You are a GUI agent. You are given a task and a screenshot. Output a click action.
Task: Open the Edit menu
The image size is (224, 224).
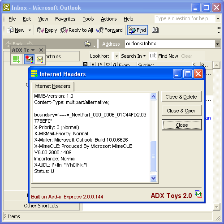pyautogui.click(x=27, y=19)
